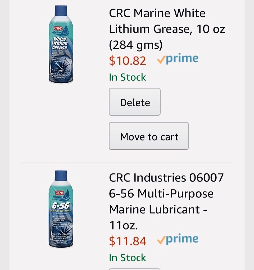Select the $11.84 price
The width and height of the screenshot is (254, 270).
(127, 241)
